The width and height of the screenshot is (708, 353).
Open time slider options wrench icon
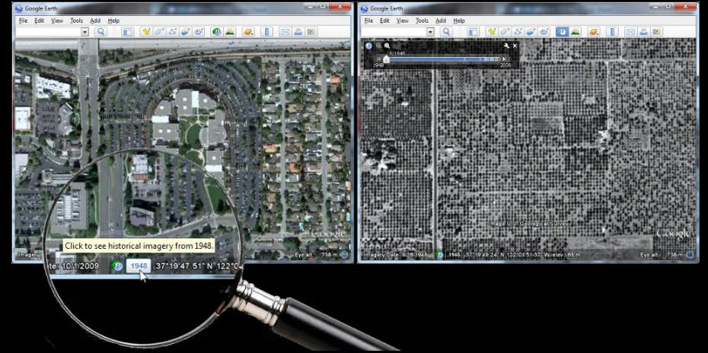[506, 46]
